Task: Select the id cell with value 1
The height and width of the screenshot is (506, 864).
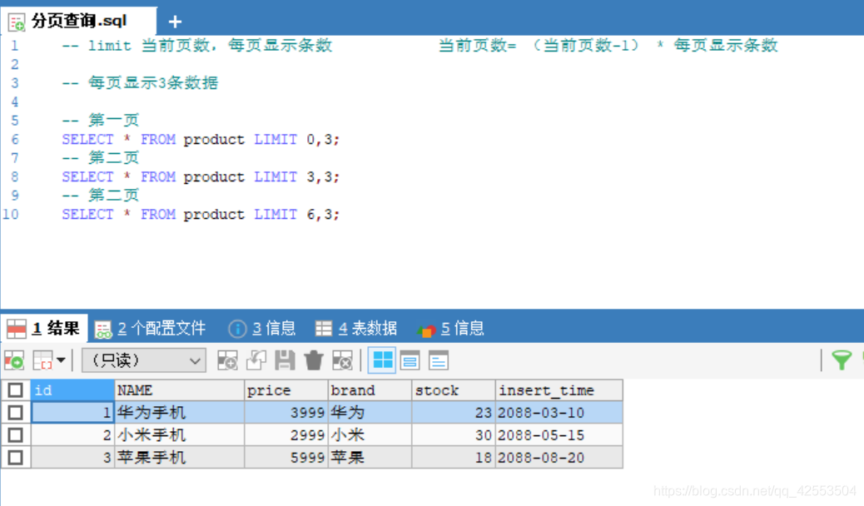Action: pyautogui.click(x=72, y=412)
